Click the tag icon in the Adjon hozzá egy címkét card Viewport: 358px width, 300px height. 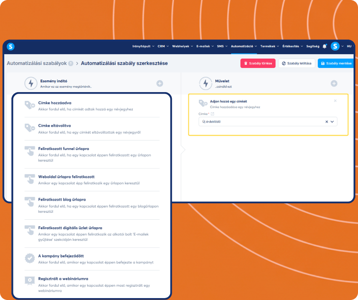[x=203, y=103]
